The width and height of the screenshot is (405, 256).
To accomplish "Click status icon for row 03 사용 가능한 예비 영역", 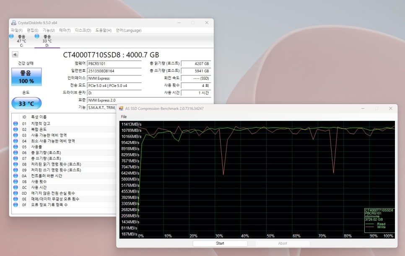I will coord(16,135).
